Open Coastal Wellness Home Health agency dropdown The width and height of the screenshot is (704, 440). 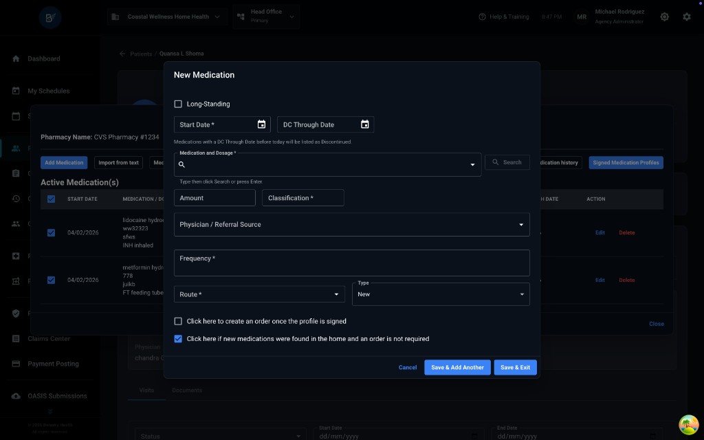[166, 16]
